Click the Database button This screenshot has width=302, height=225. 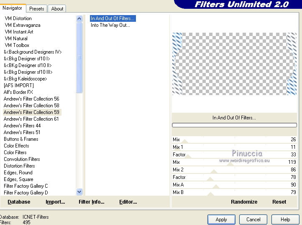tap(19, 202)
